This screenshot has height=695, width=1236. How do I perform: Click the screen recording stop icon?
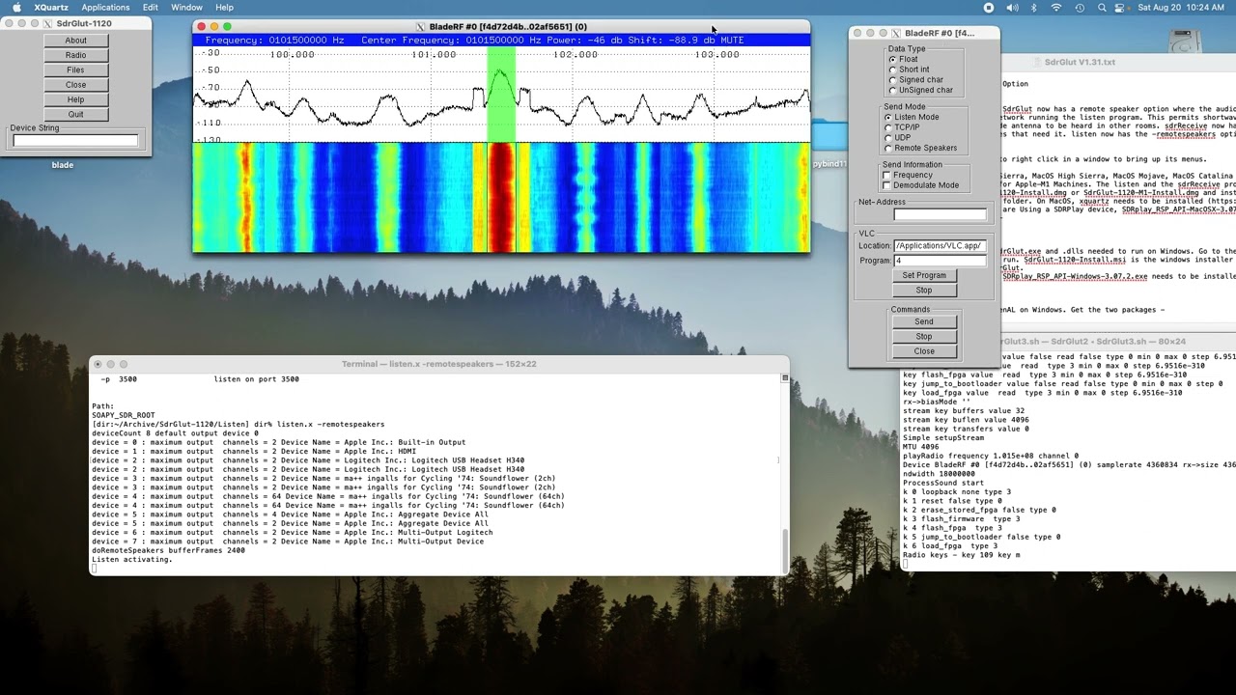coord(989,7)
